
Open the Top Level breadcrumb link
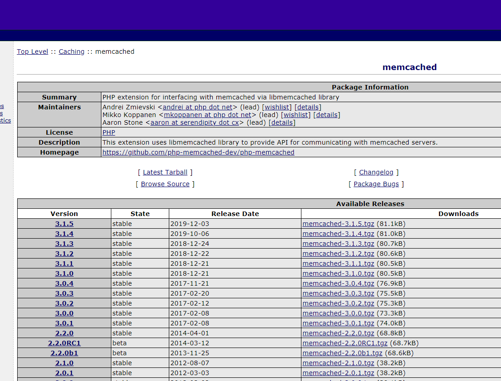coord(32,52)
